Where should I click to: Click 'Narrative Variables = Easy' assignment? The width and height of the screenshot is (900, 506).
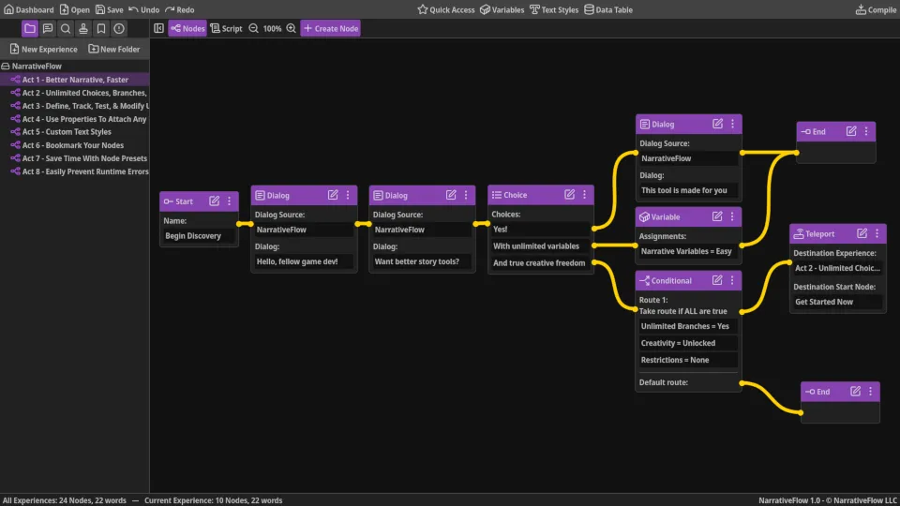(x=687, y=251)
